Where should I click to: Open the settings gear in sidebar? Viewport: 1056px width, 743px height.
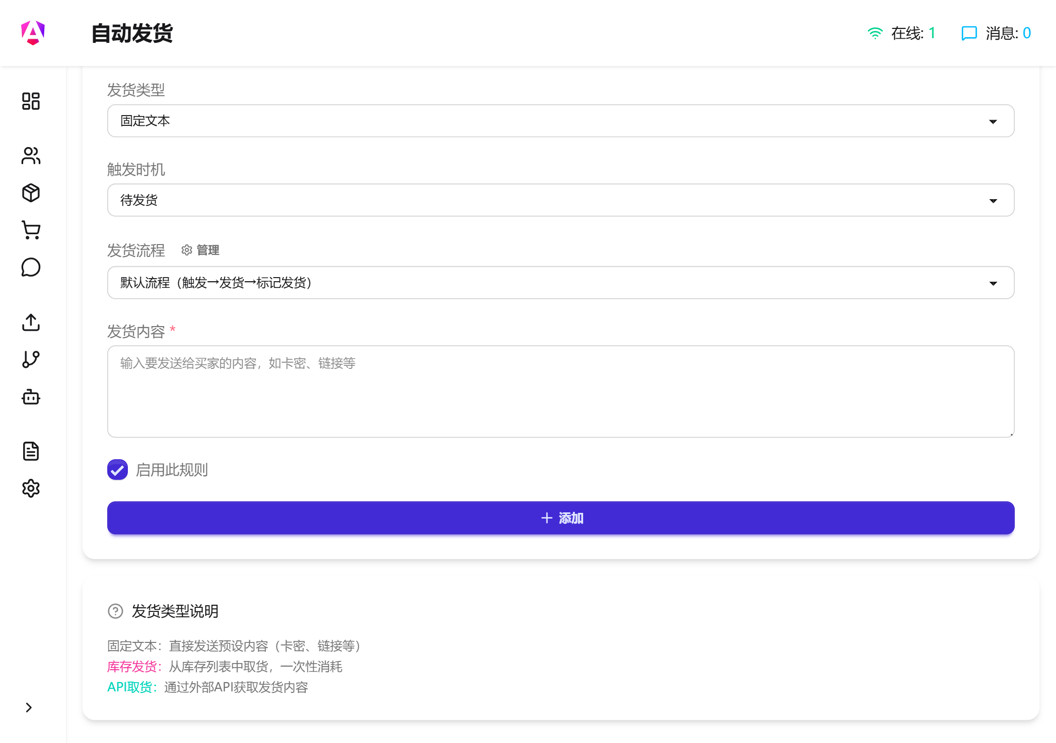click(31, 488)
